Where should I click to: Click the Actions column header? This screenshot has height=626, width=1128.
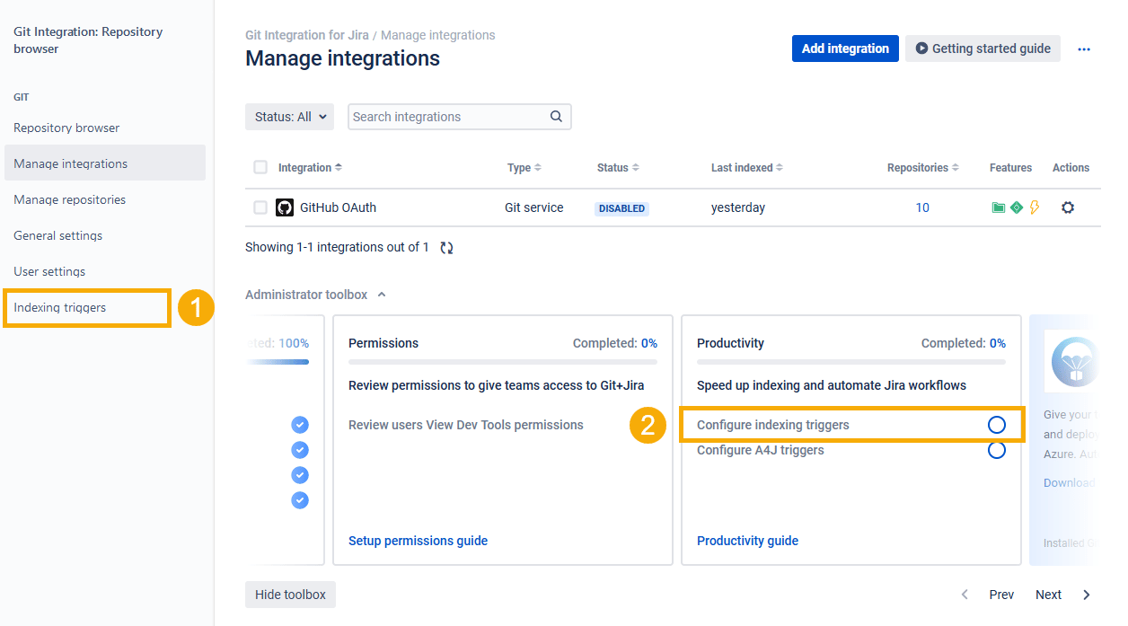click(1071, 168)
